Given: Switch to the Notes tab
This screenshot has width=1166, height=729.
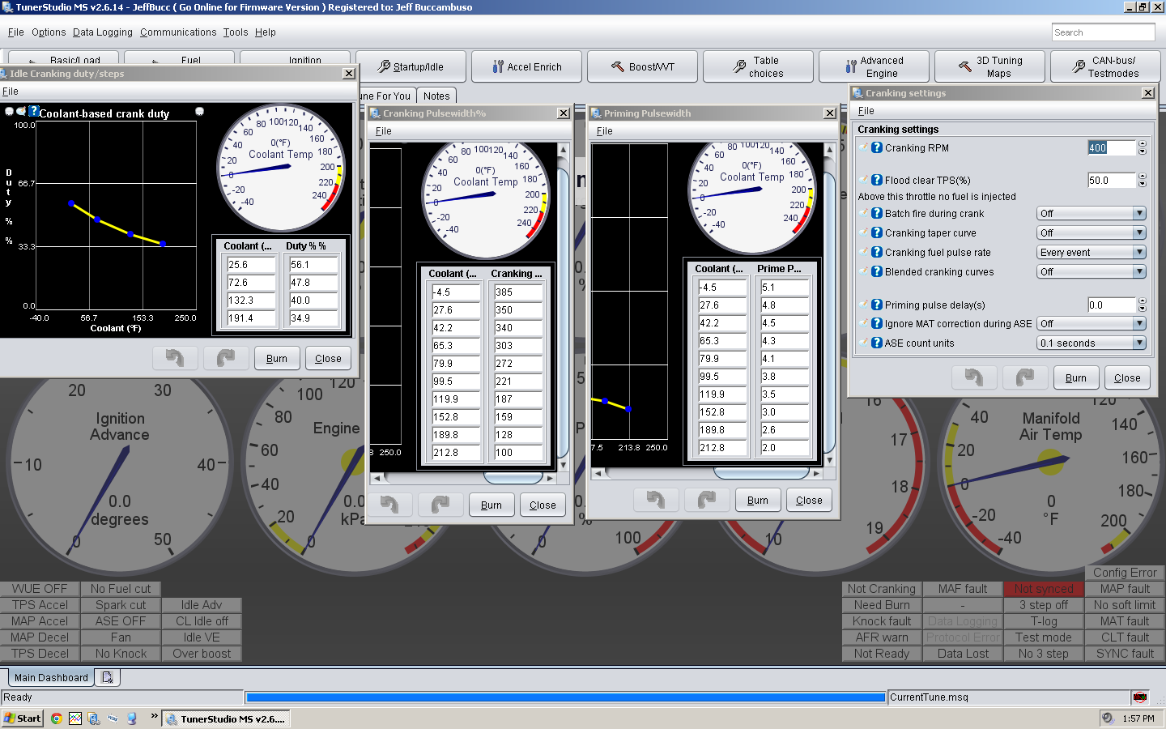Looking at the screenshot, I should [x=436, y=96].
